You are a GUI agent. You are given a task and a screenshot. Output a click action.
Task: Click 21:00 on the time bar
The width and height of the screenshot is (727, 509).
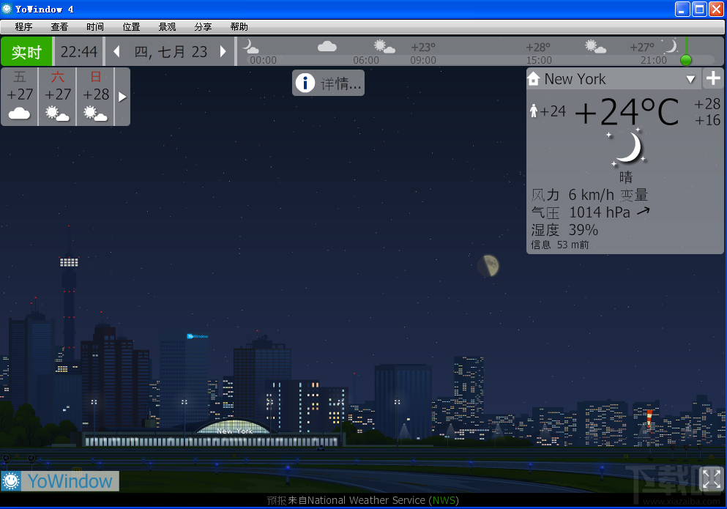(x=654, y=60)
